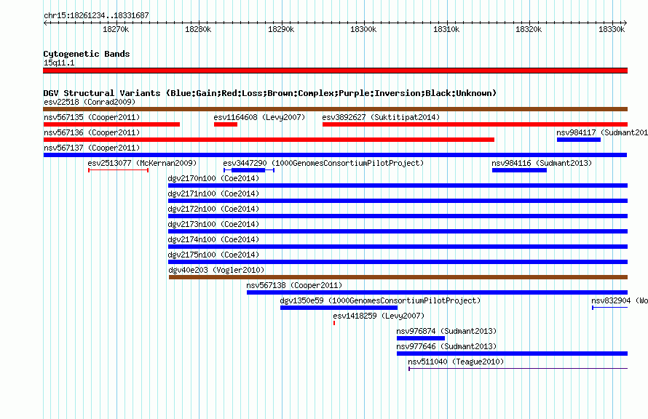Image resolution: width=648 pixels, height=419 pixels.
Task: Select the blue dgv2172n100 bar
Action: point(398,216)
